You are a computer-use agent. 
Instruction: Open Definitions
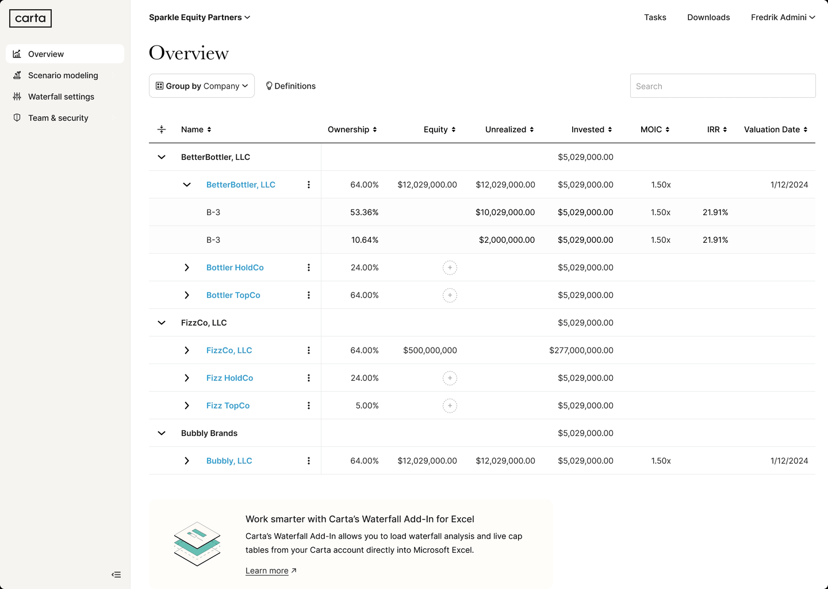(290, 86)
